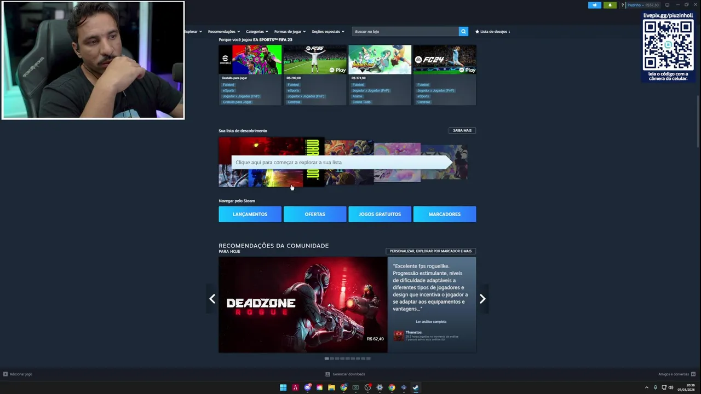The image size is (701, 394).
Task: Open Gerenciar downloads icon in footer
Action: pos(327,374)
